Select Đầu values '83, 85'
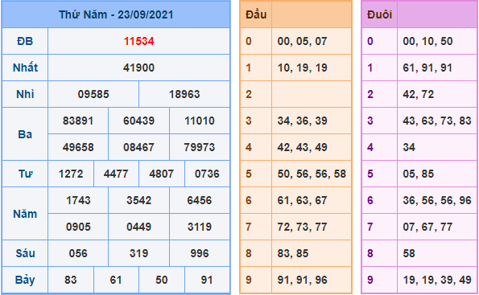The image size is (479, 295). coord(293,253)
